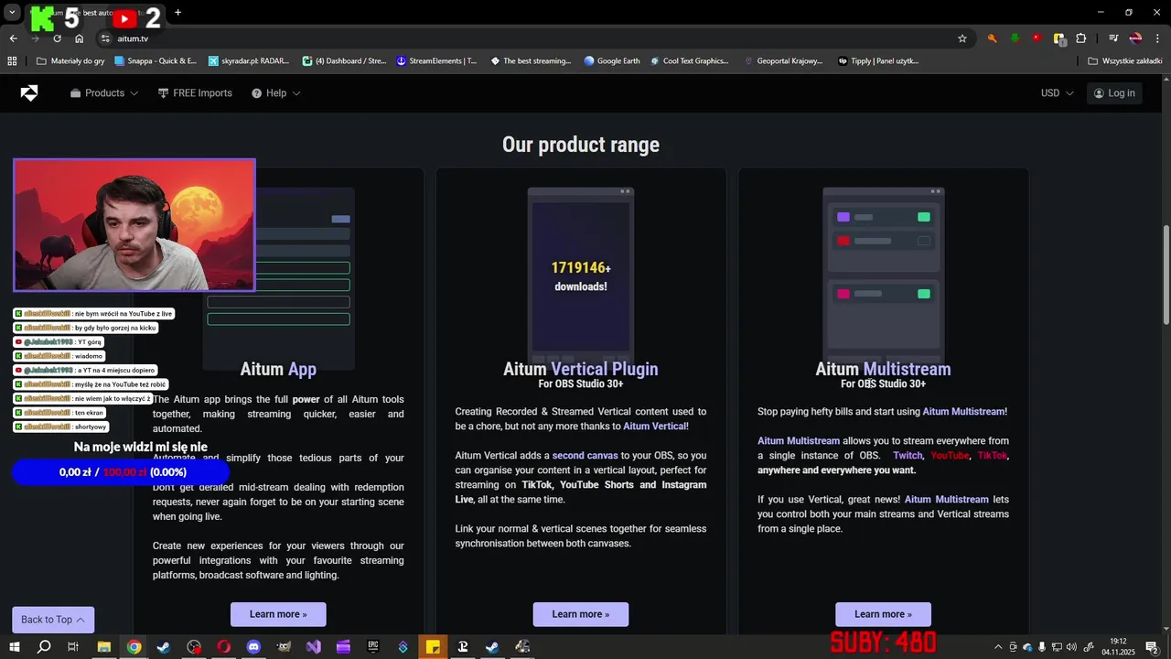Open the Chrome profile avatar

tap(1135, 38)
